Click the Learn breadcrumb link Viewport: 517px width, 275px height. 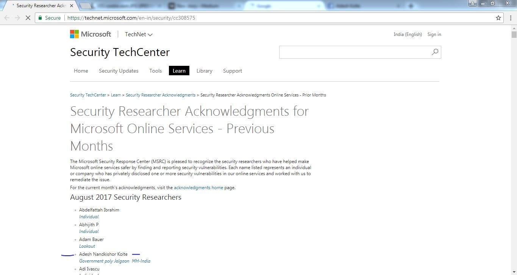116,95
